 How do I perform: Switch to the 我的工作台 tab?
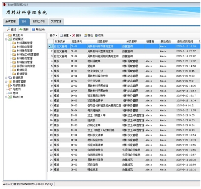tap(39, 21)
